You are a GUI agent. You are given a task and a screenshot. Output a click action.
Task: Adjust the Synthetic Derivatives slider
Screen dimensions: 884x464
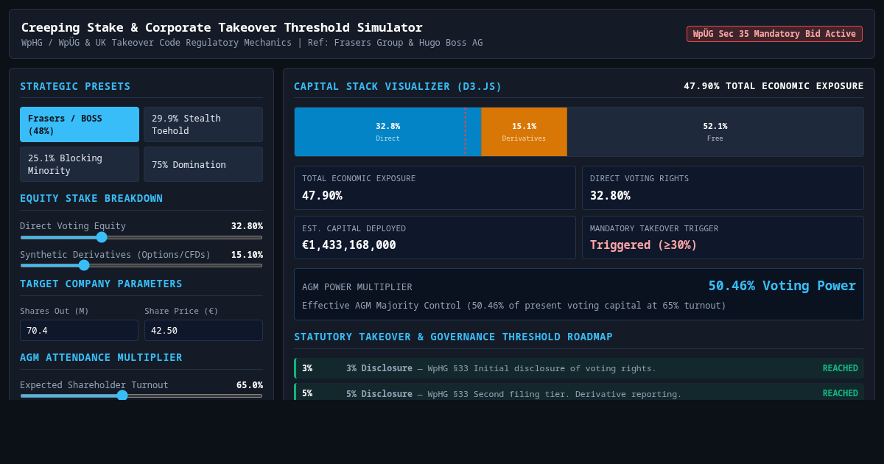click(141, 265)
